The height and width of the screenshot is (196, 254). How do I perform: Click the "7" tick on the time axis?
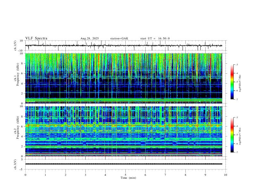(x=165, y=175)
